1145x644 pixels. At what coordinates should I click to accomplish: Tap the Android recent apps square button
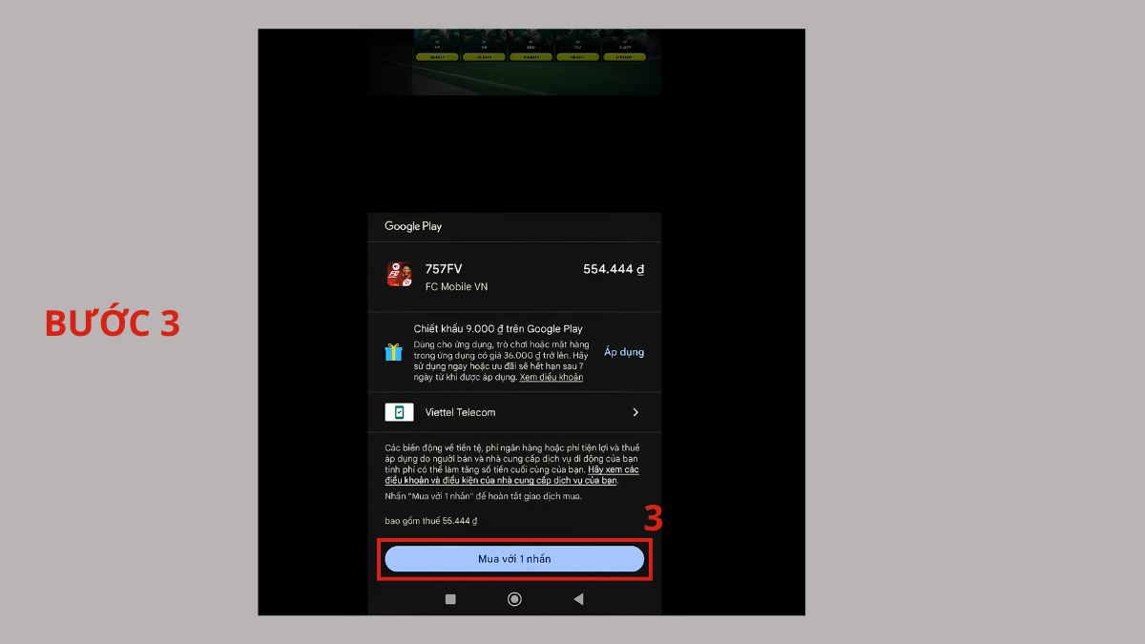click(x=450, y=599)
